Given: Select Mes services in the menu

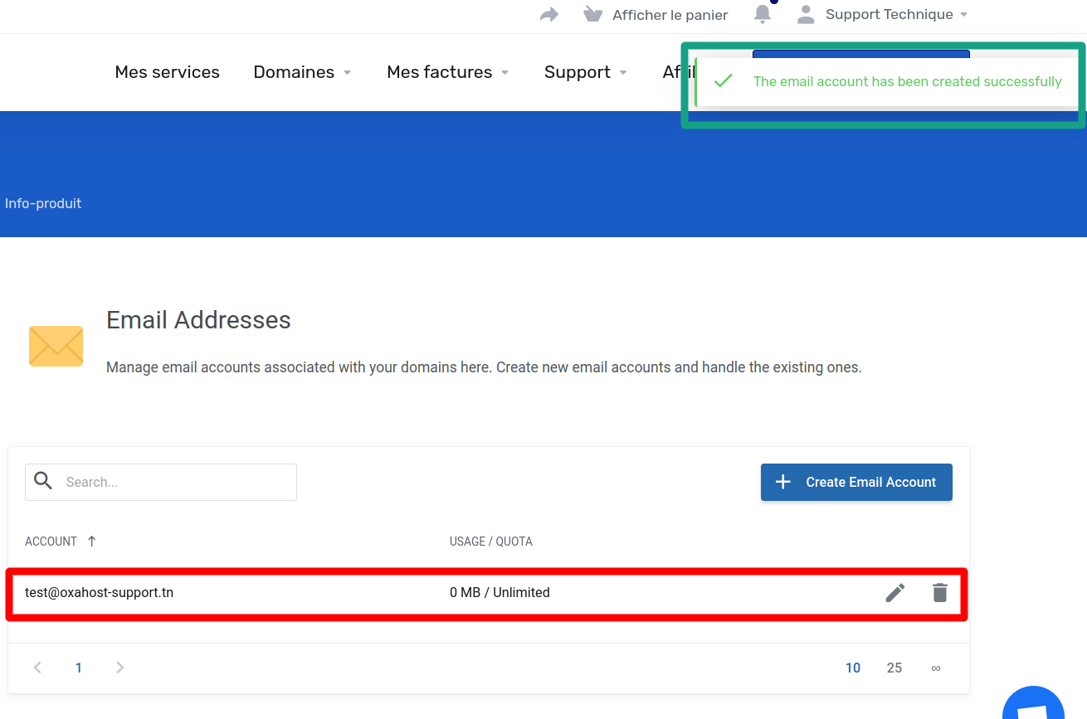Looking at the screenshot, I should point(167,72).
